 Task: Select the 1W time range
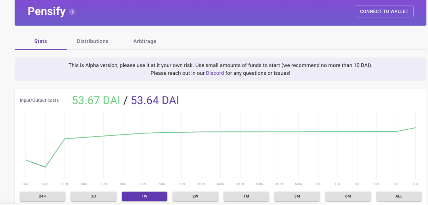coord(144,196)
